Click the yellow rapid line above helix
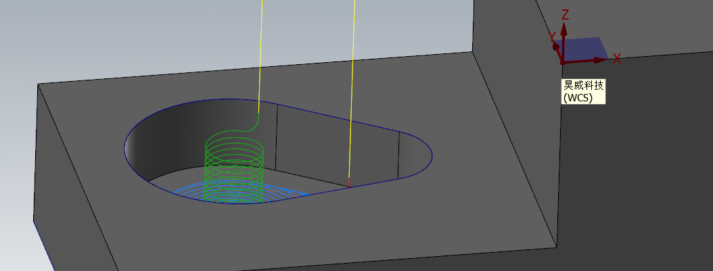 [260, 56]
